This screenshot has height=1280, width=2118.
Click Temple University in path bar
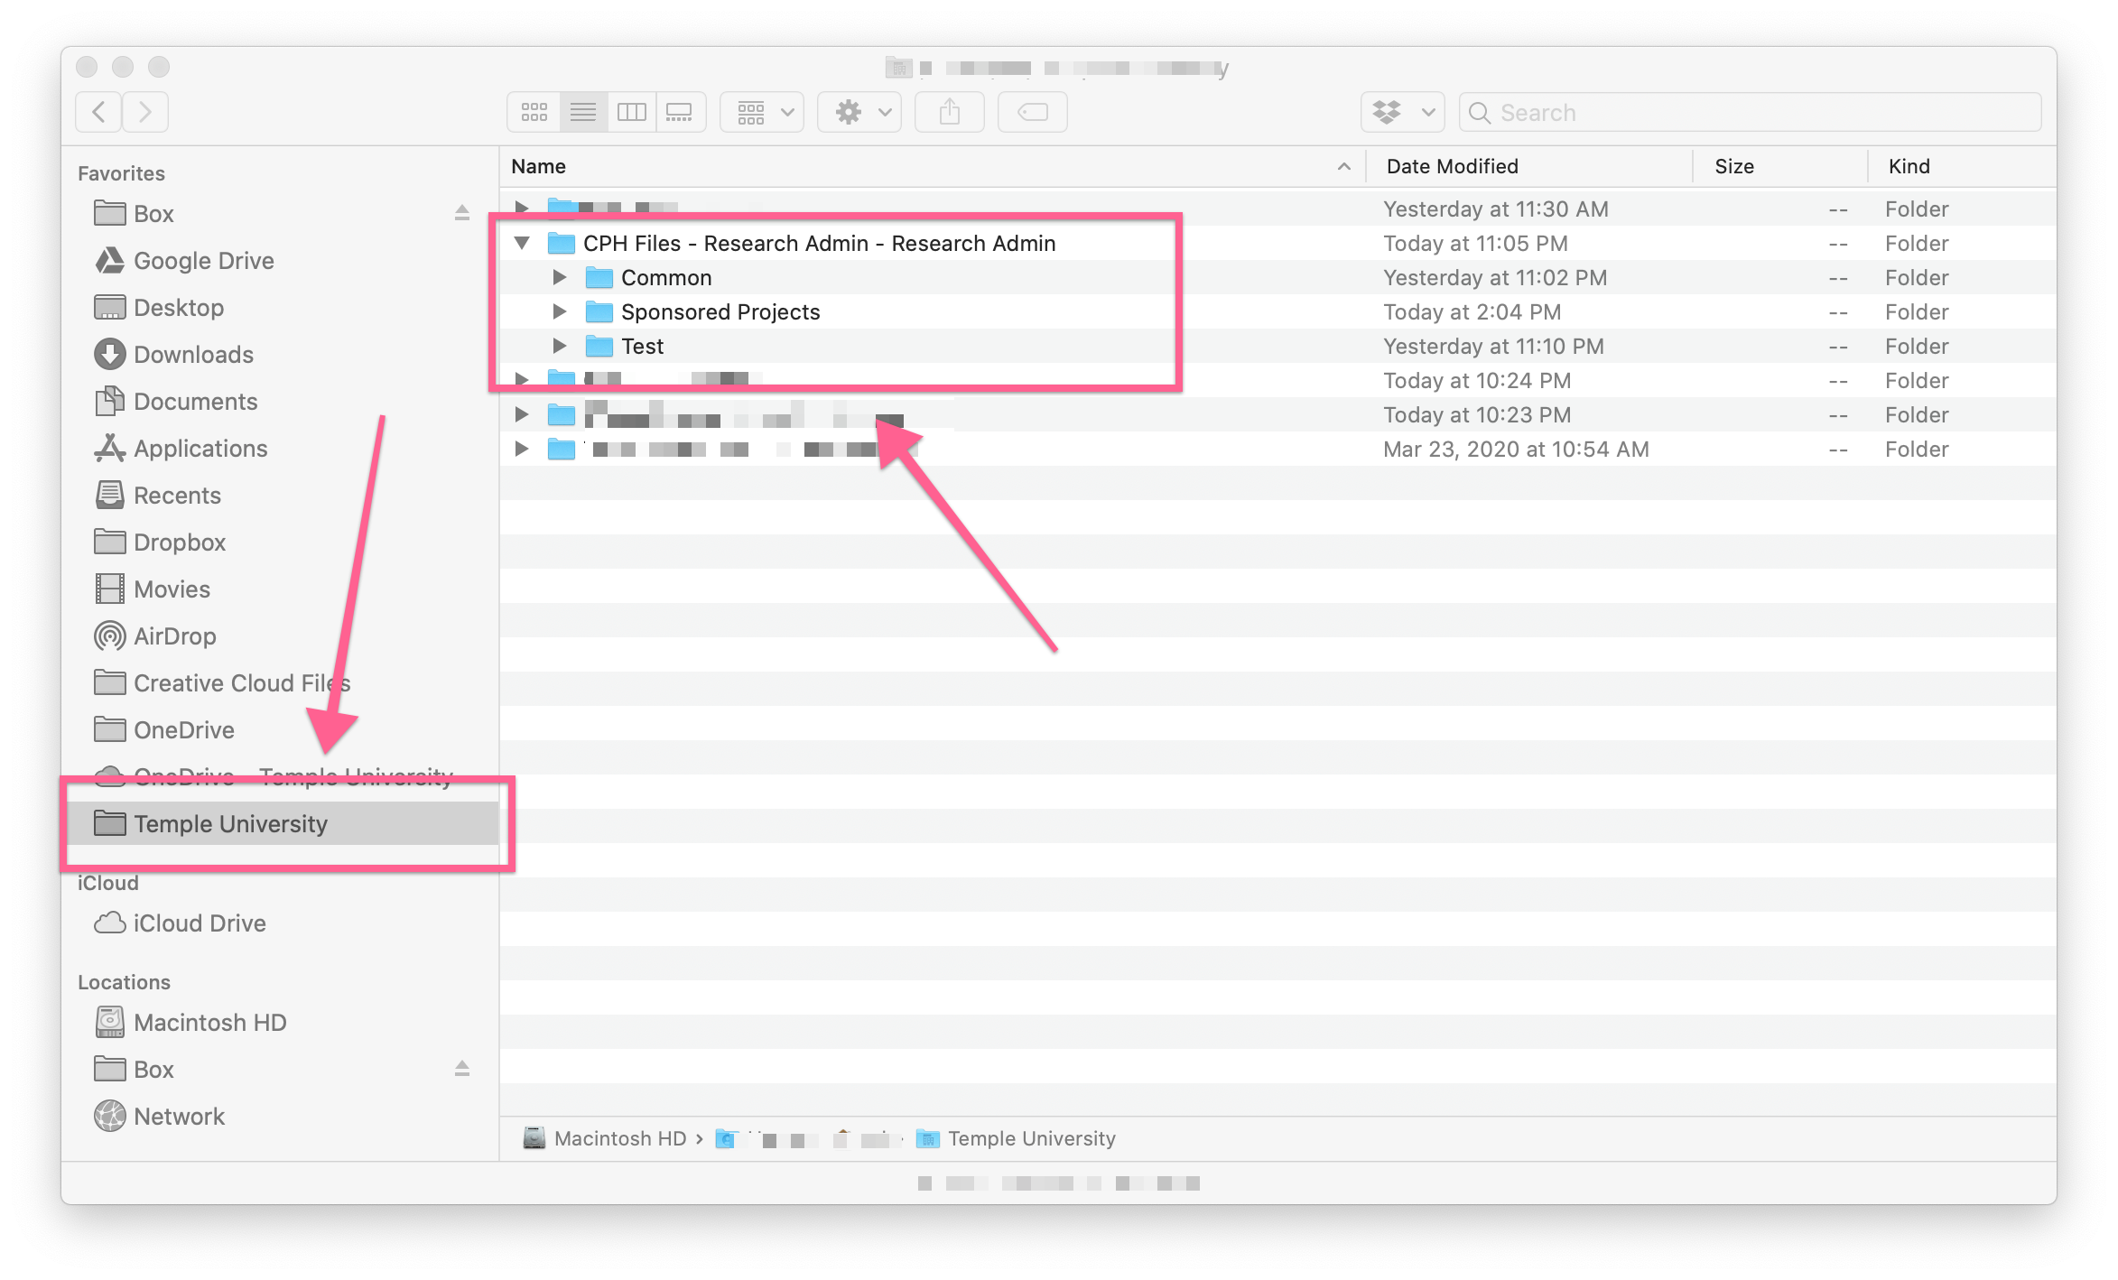[x=1016, y=1138]
